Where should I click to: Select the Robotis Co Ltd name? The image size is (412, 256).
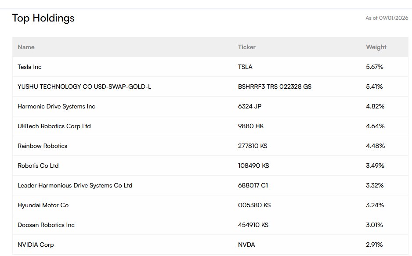coord(38,166)
